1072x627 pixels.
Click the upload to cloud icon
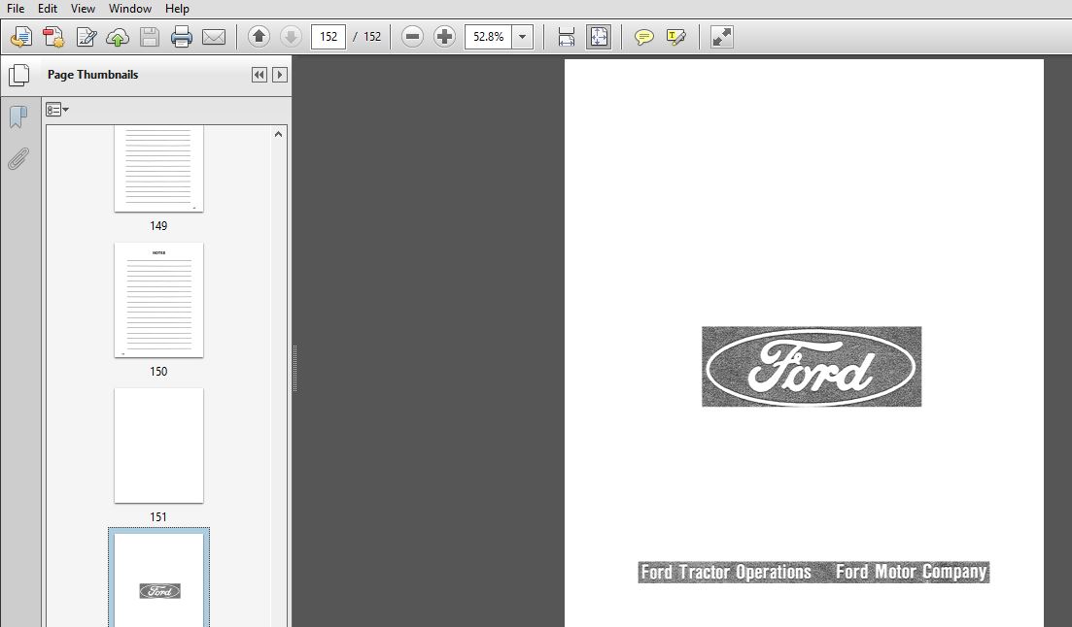tap(118, 37)
